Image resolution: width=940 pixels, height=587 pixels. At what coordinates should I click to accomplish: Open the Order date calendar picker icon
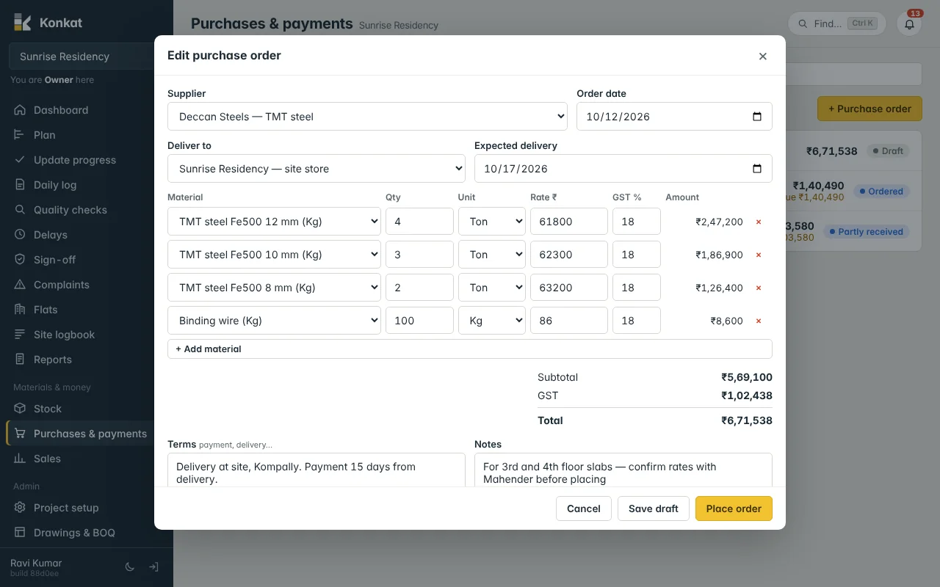[x=757, y=117]
